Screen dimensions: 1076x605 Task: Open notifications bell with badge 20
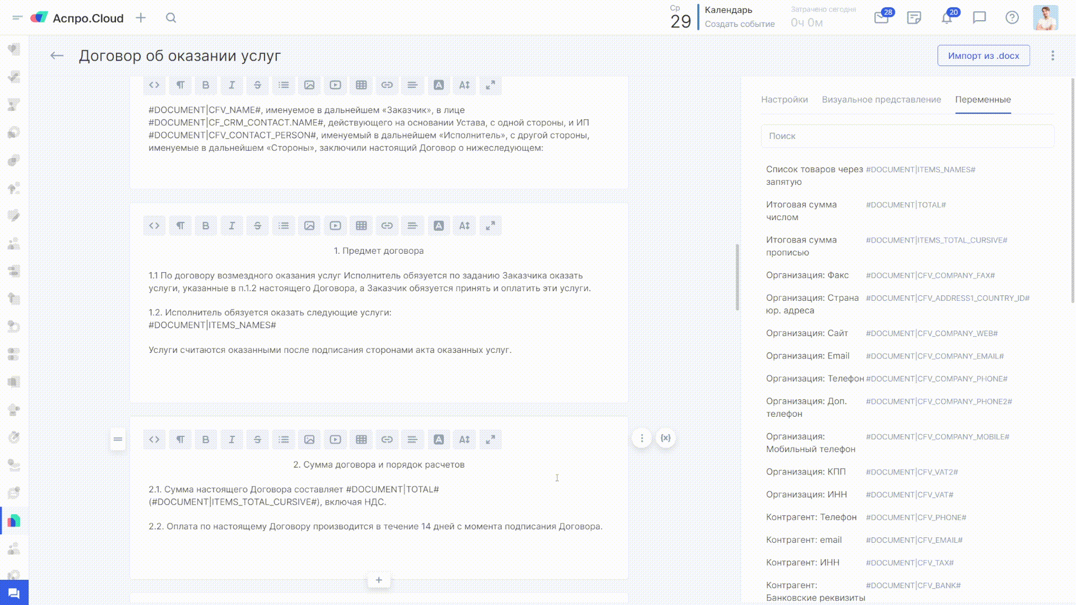pyautogui.click(x=947, y=18)
